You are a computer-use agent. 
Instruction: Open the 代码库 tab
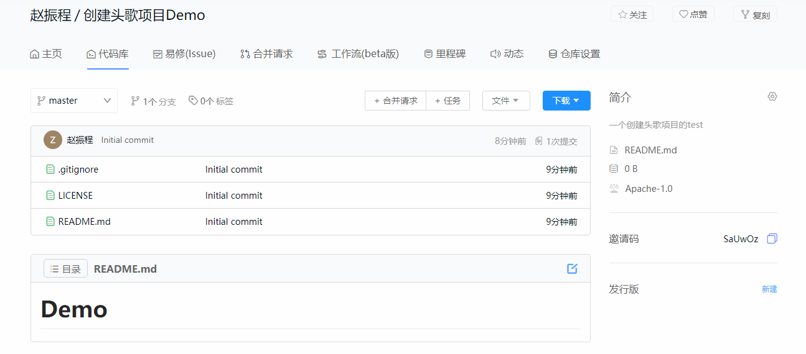[108, 54]
